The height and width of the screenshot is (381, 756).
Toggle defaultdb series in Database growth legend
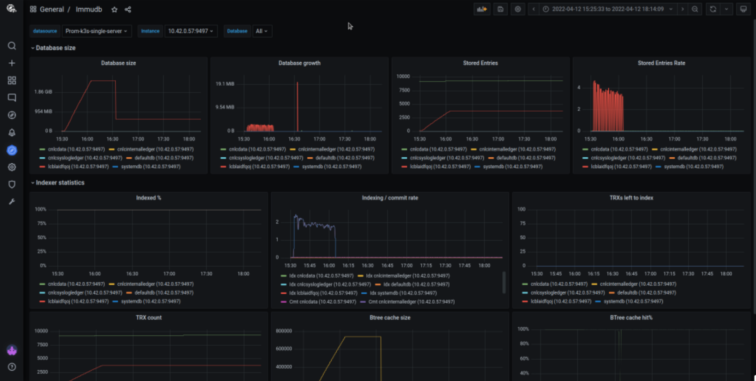(345, 158)
